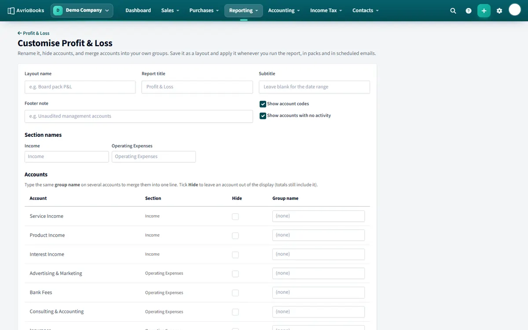This screenshot has width=528, height=330.
Task: Click the AvrioBooks brand name
Action: point(31,11)
